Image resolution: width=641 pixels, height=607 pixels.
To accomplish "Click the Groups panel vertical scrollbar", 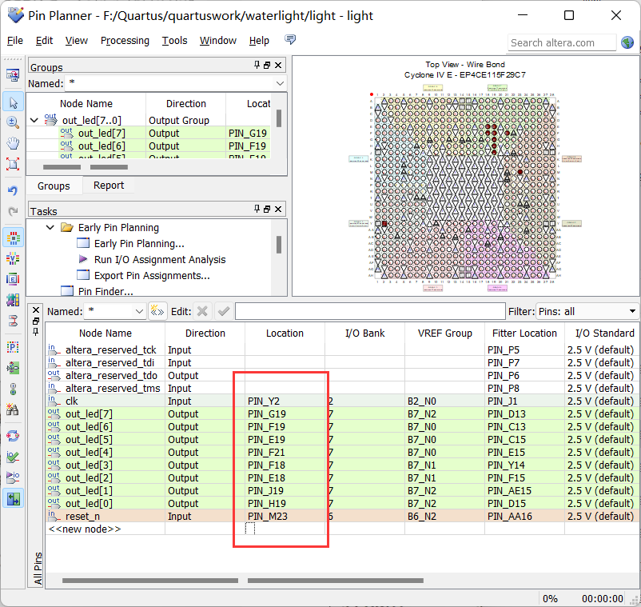I will 279,118.
